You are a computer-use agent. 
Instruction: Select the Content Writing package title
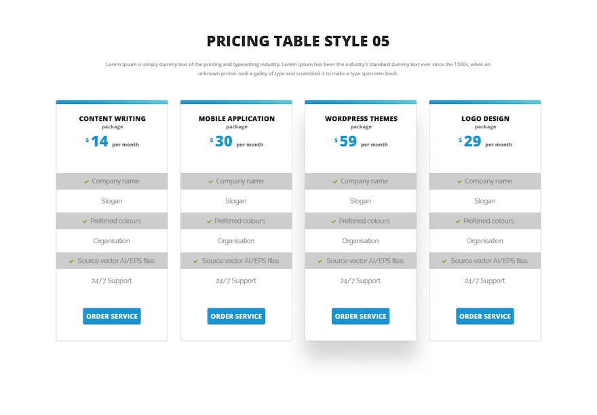(x=113, y=118)
